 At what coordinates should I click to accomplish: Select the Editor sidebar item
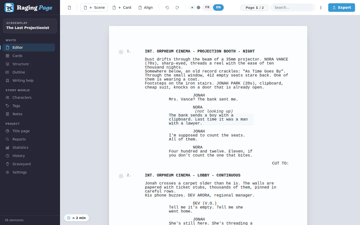(x=29, y=47)
